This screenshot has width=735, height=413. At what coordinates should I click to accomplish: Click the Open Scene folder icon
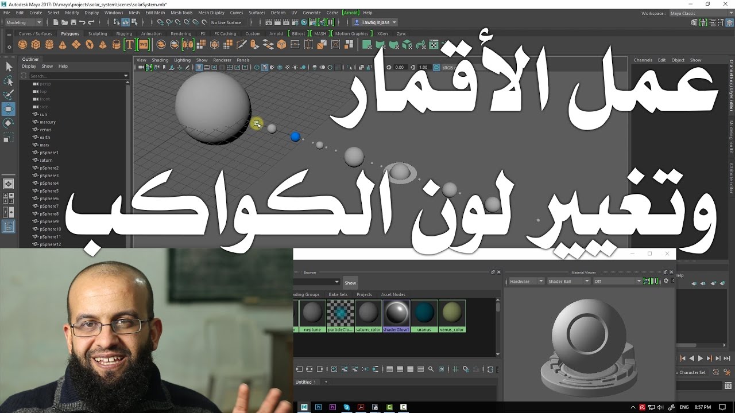pos(64,22)
